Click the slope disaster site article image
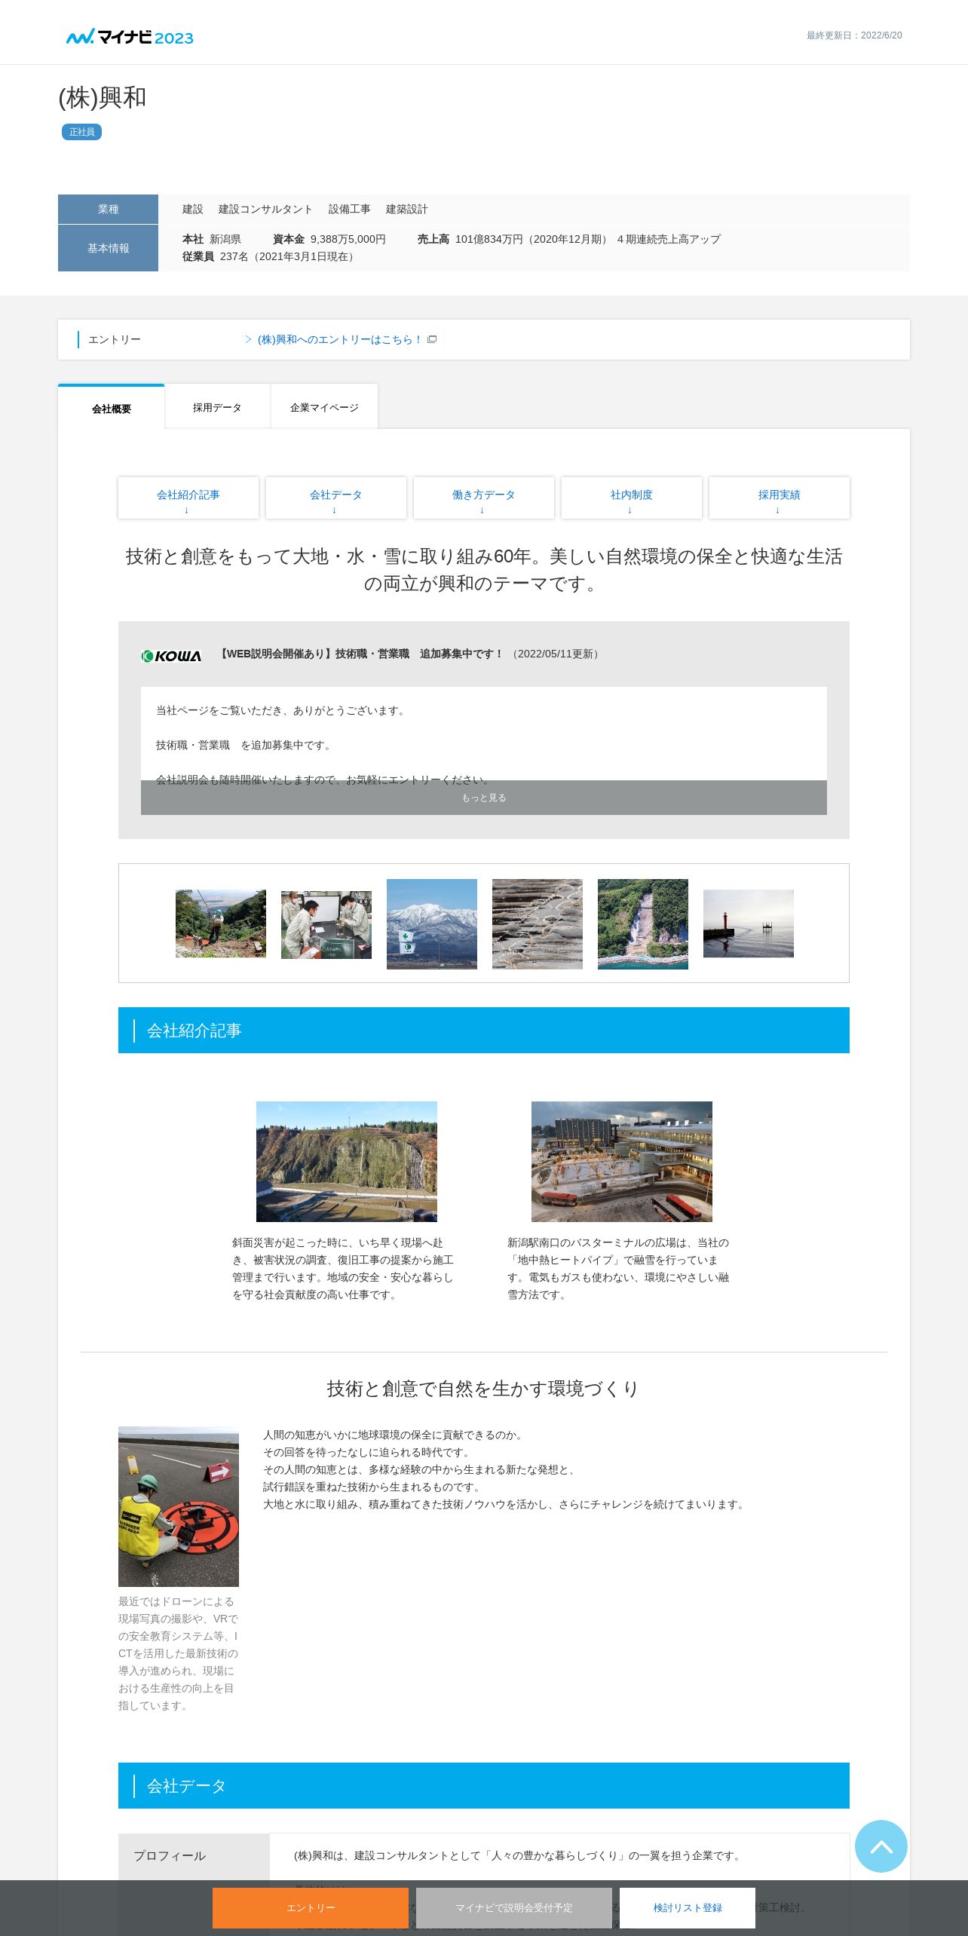968x1936 pixels. coord(347,1161)
